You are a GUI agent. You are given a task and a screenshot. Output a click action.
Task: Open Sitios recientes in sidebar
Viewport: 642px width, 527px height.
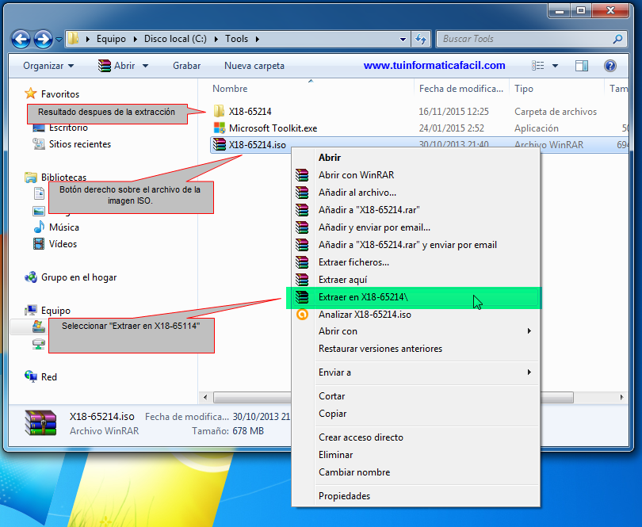click(80, 144)
